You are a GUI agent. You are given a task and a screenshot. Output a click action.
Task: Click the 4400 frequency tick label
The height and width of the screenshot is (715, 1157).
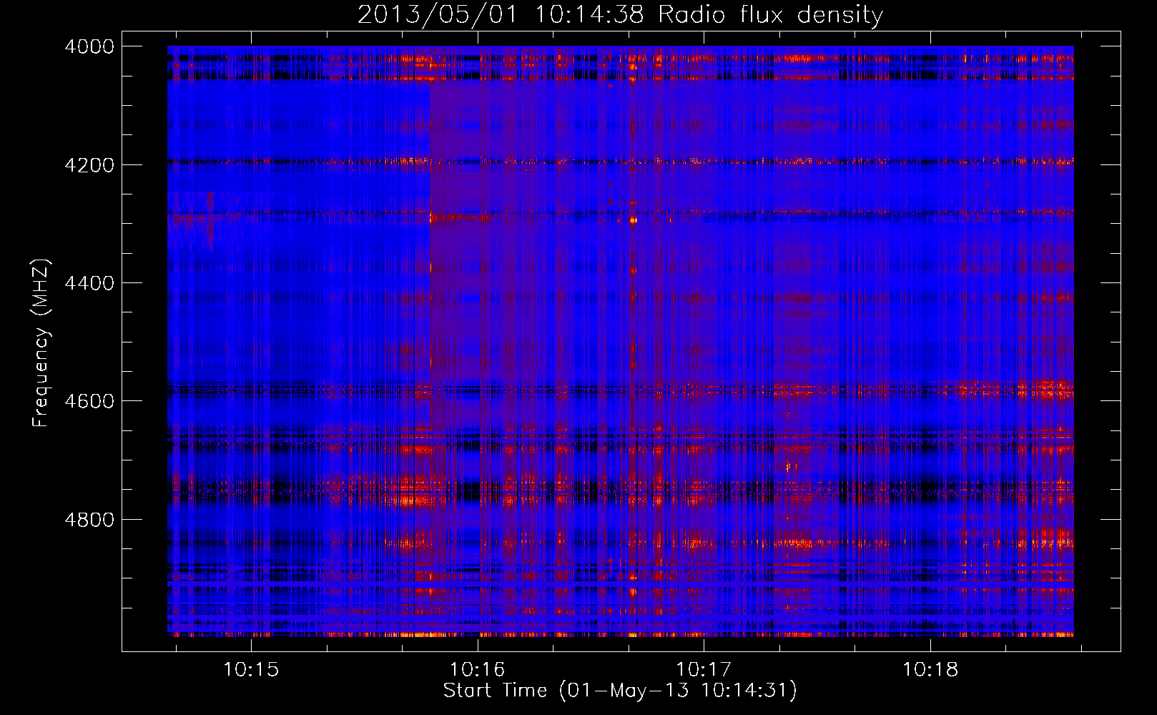(89, 283)
